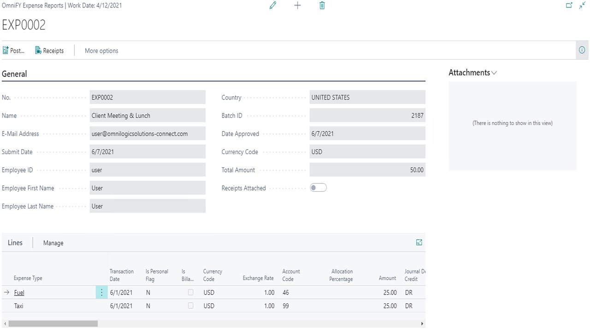Screen dimensions: 590x332
Task: Click the horizontal scrollbar under Lines
Action: point(53,324)
